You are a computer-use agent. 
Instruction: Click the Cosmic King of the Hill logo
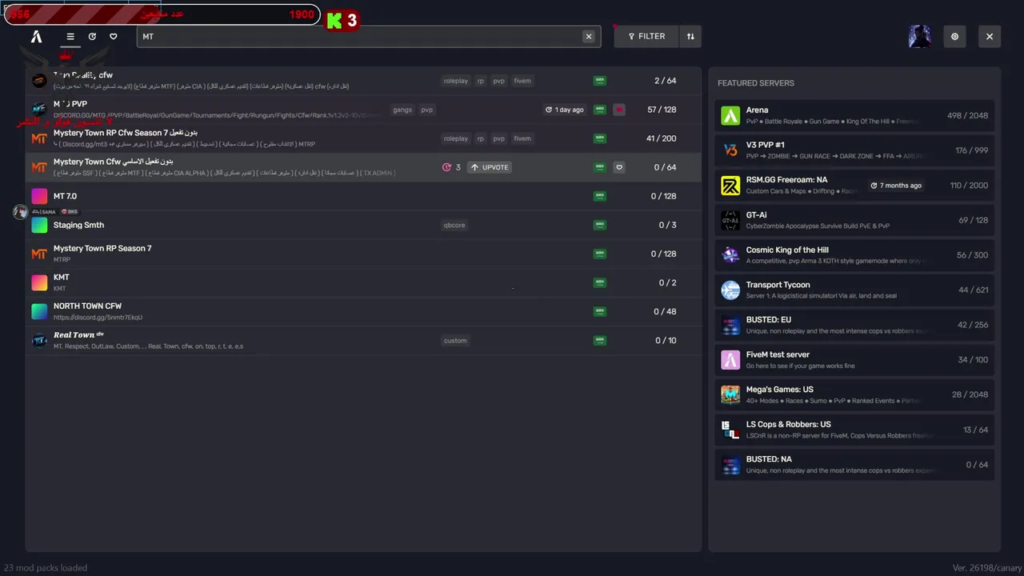(x=730, y=255)
